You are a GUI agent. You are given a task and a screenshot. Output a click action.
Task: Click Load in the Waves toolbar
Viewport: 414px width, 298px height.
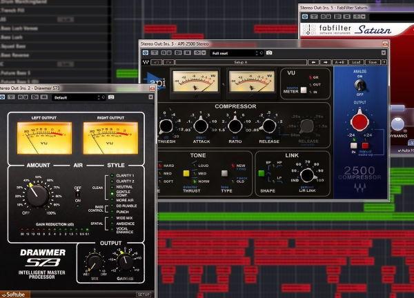[356, 62]
